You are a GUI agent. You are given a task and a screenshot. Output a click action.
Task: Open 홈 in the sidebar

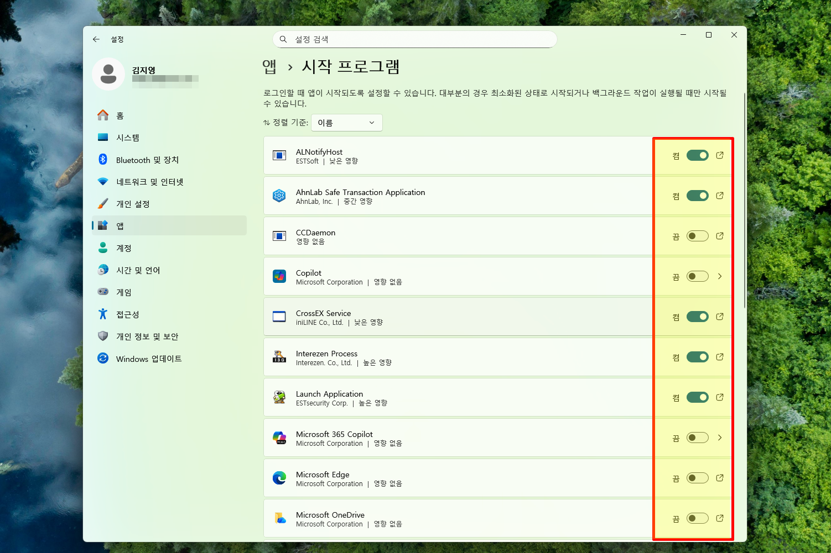pos(169,115)
